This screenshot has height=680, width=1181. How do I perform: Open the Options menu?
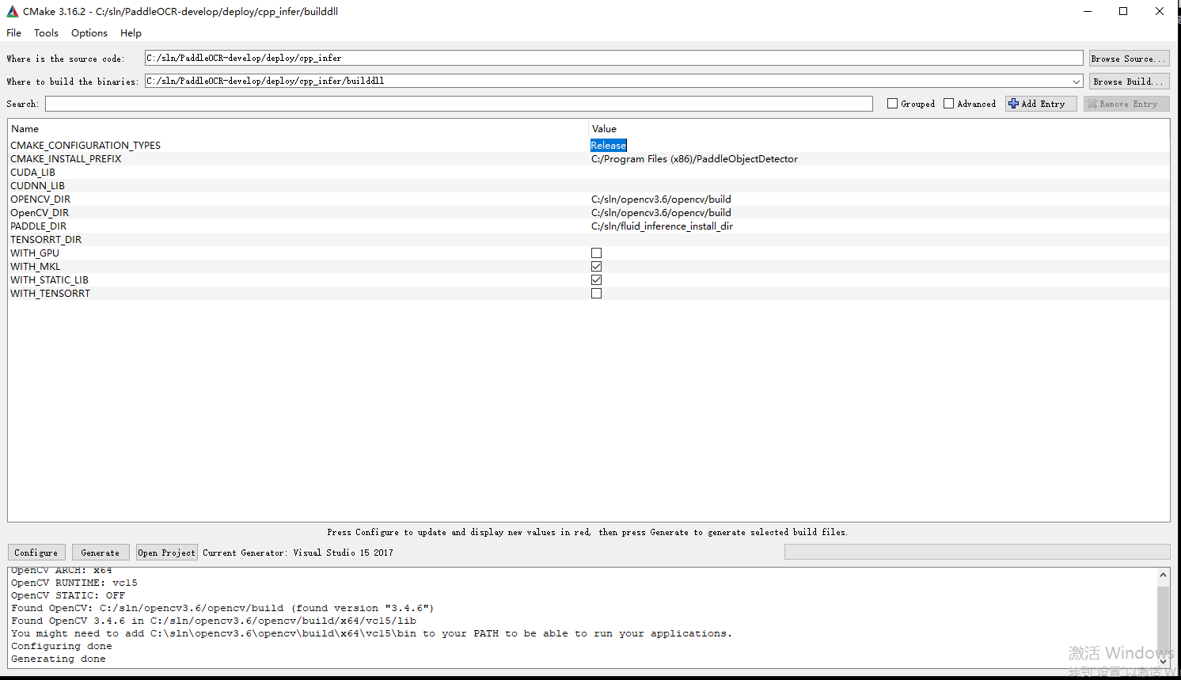[x=89, y=32]
